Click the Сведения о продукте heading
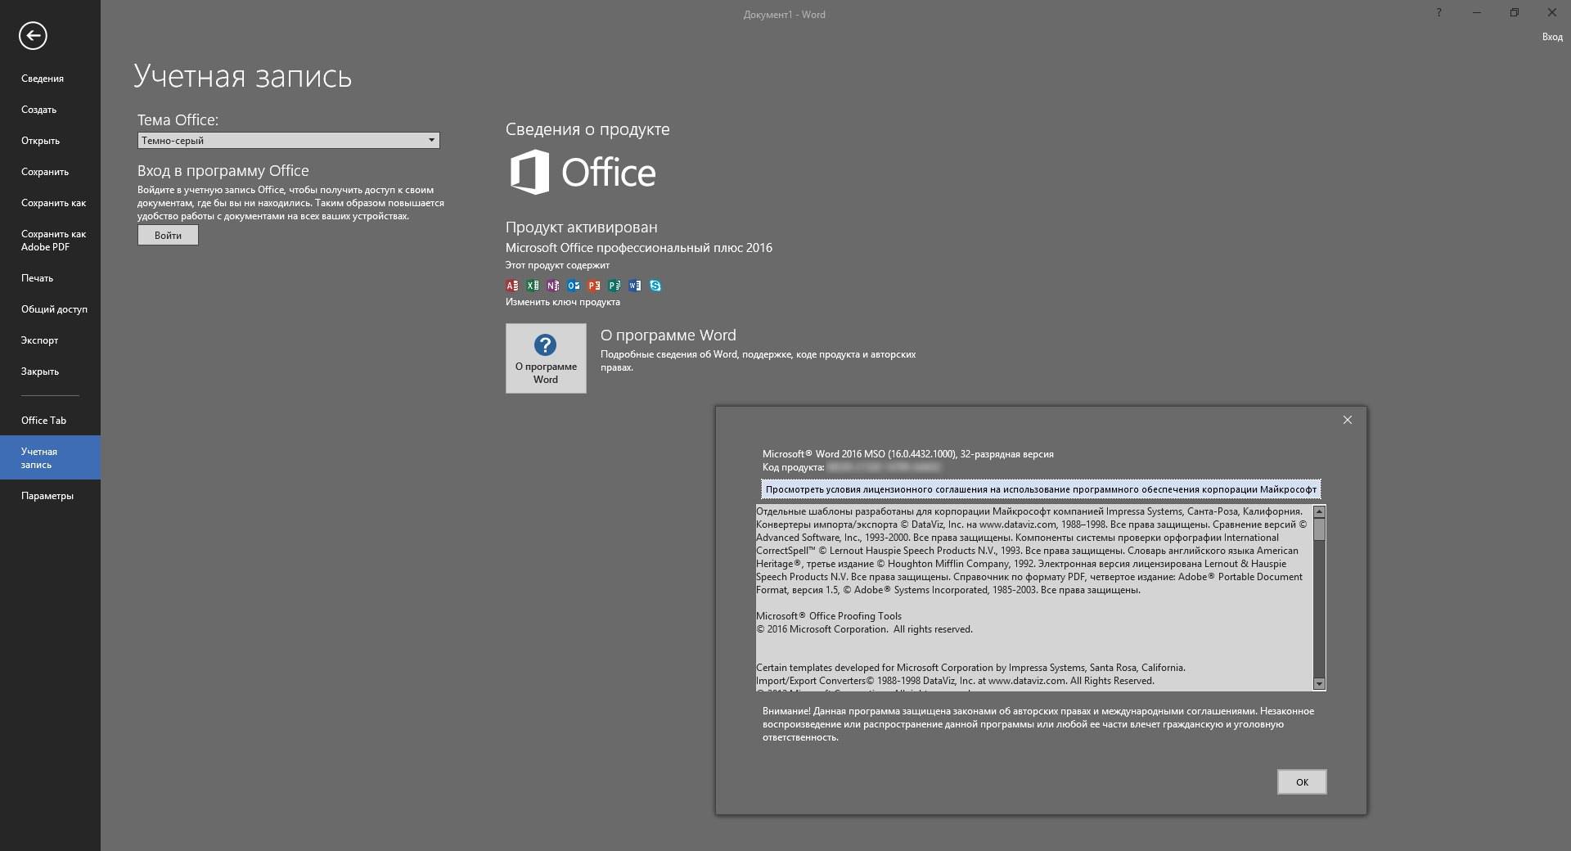 point(587,129)
